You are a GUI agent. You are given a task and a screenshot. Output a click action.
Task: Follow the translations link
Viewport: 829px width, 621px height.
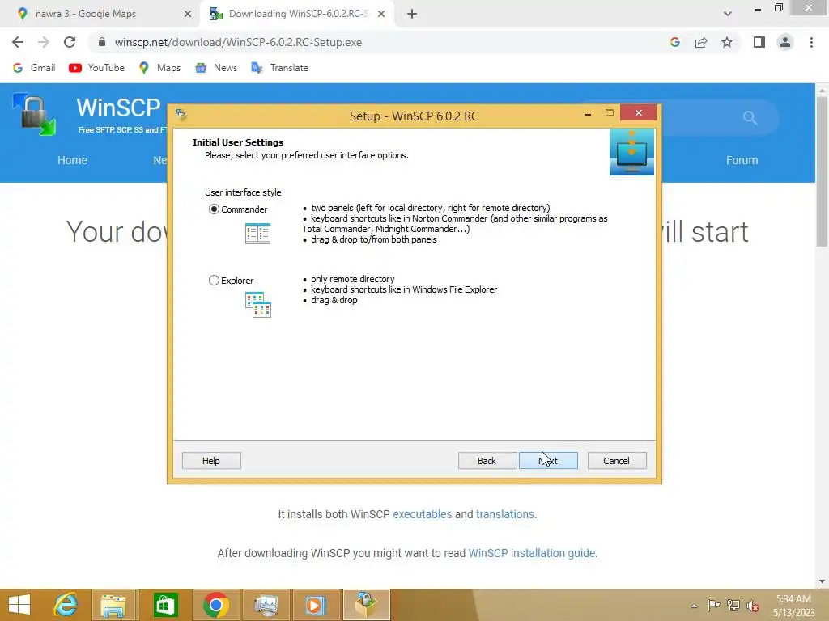(x=505, y=514)
